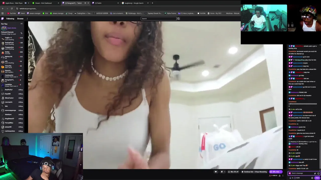321x180 pixels.
Task: Open stream more options menu
Action: [283, 175]
